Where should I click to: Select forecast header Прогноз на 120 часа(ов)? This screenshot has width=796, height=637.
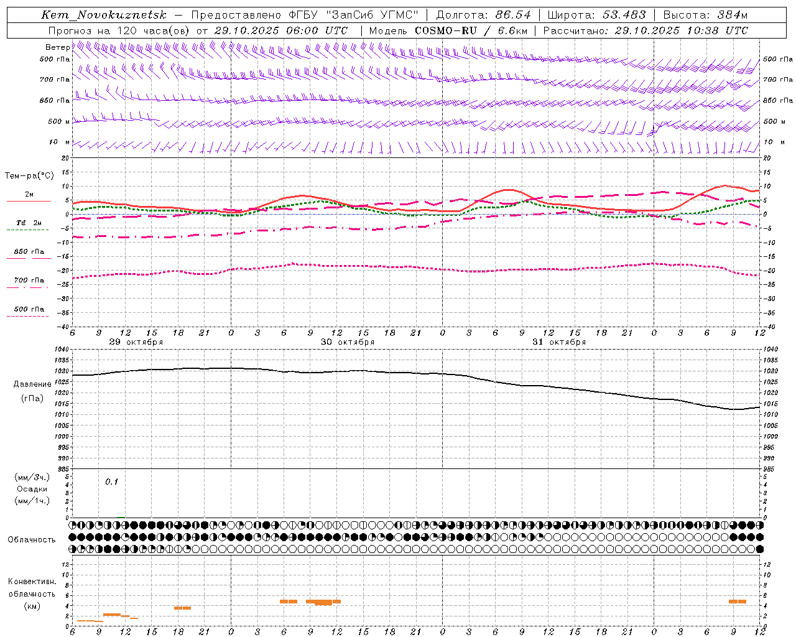(119, 30)
